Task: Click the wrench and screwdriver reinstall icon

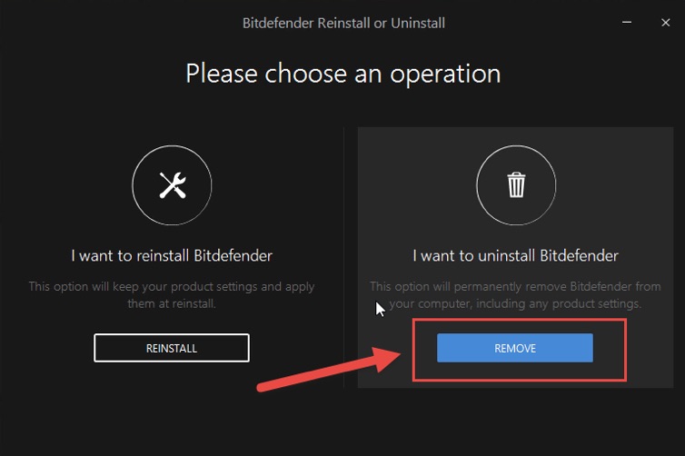Action: [172, 185]
